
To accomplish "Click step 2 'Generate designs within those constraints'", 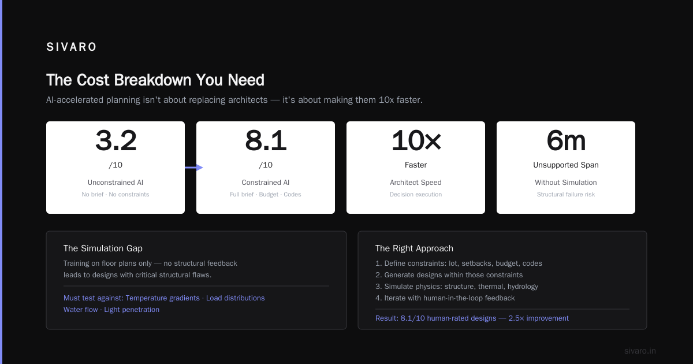I will (x=449, y=274).
